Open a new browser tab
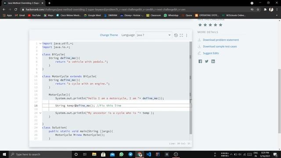Image resolution: width=281 pixels, height=158 pixels. tap(49, 3)
